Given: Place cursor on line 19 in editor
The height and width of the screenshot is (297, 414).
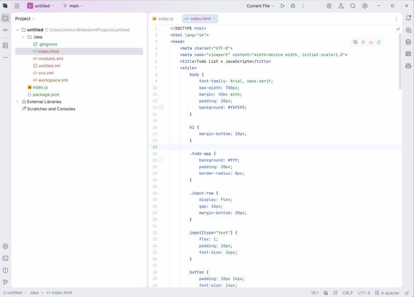Looking at the screenshot, I should point(285,147).
